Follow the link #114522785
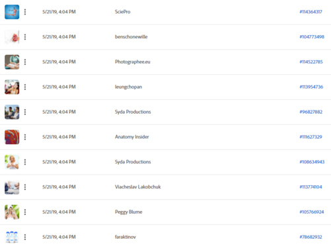This screenshot has width=331, height=248. point(311,62)
